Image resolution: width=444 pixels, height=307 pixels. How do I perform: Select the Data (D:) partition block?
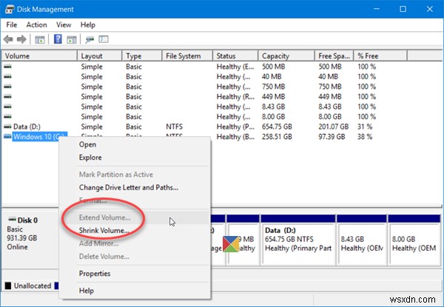coord(298,240)
